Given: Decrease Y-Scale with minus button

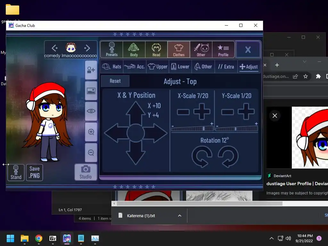Looking at the screenshot, I should click(227, 112).
